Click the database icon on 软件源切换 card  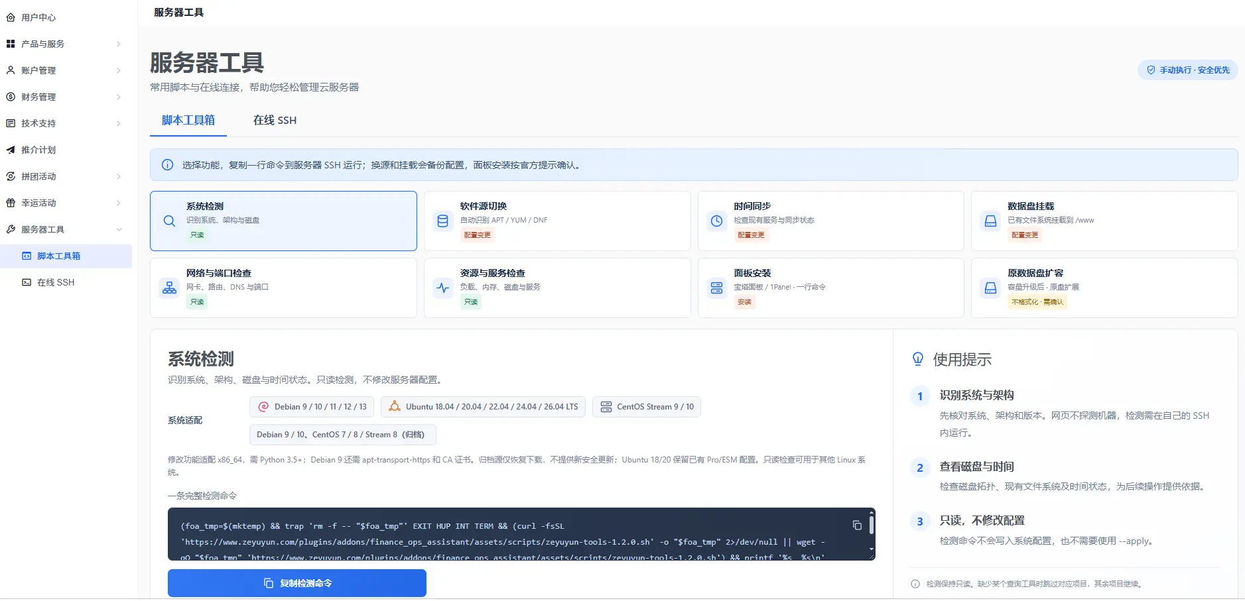443,221
